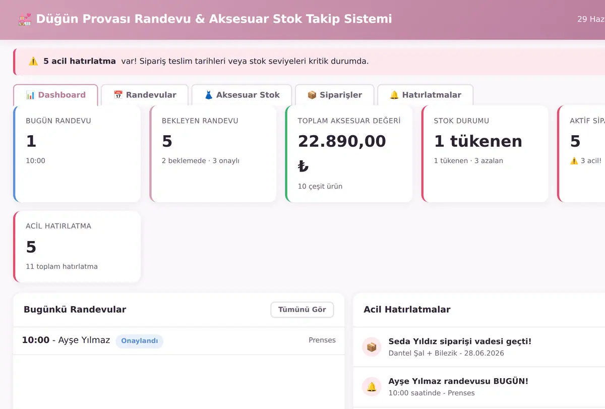Click the app logo icon in header

25,20
